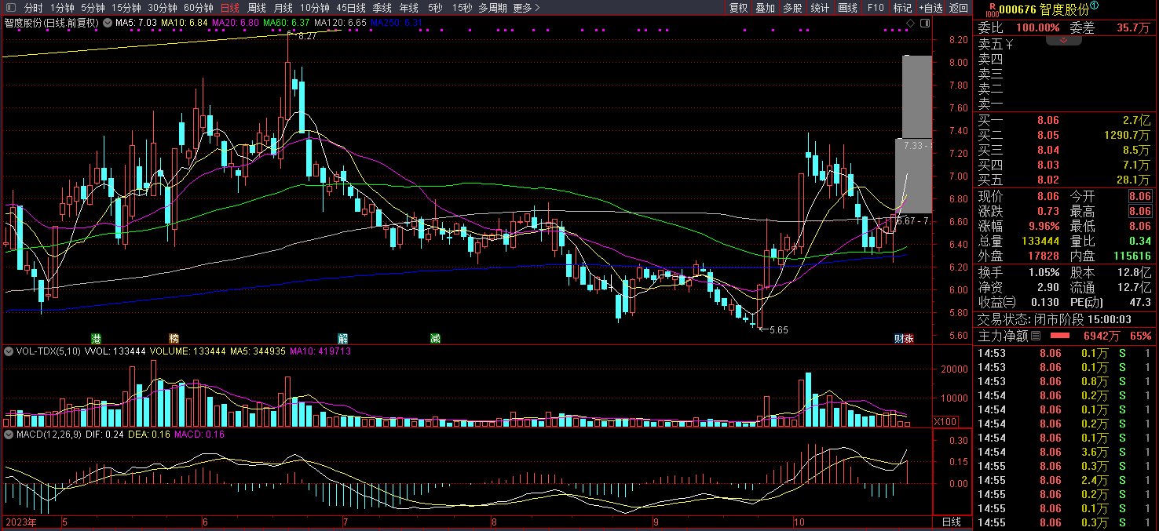The image size is (1159, 531).
Task: Click the diamond icon at chart top-right
Action: point(910,24)
